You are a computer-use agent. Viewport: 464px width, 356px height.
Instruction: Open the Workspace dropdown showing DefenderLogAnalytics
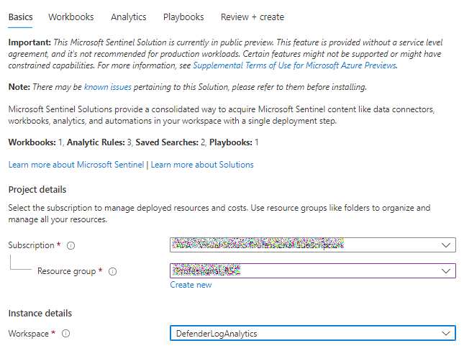click(312, 334)
